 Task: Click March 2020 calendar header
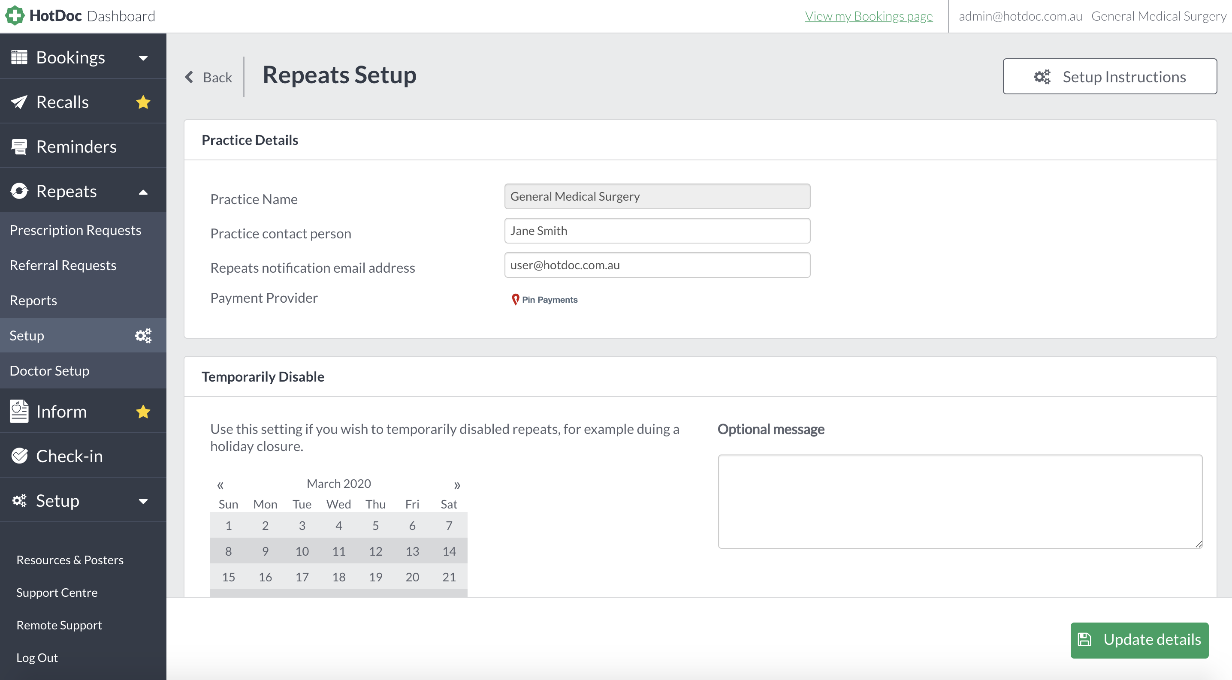point(338,484)
